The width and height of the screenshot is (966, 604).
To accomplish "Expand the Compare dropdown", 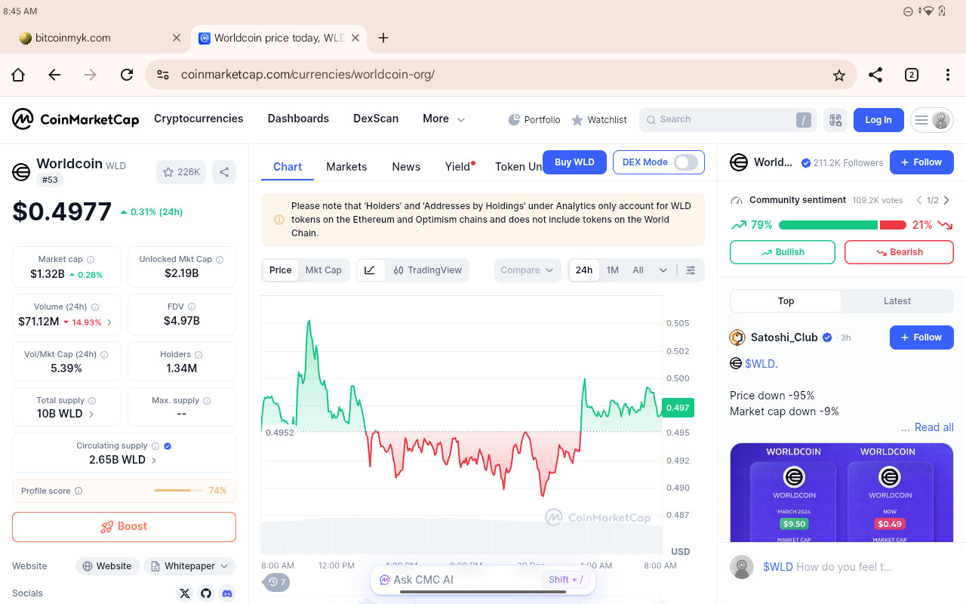I will [528, 270].
